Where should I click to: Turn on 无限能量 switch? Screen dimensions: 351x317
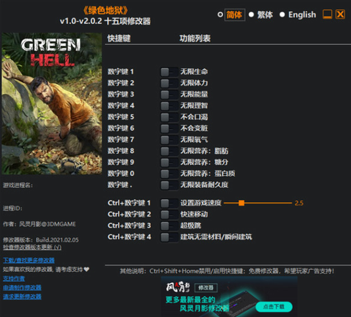[x=169, y=95]
